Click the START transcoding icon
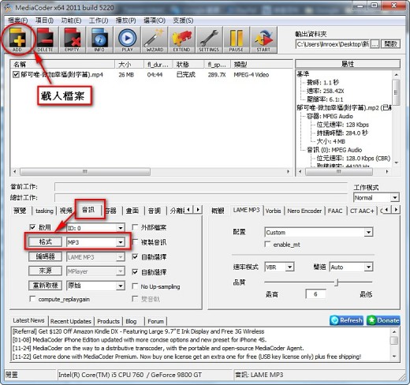Screen dimensions: 410x385 click(x=263, y=39)
